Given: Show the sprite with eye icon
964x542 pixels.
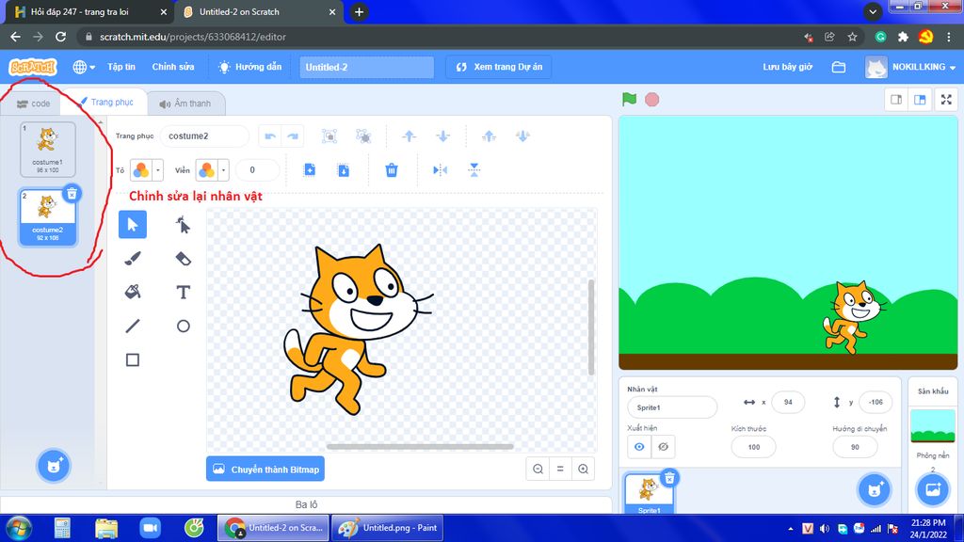Looking at the screenshot, I should tap(639, 447).
